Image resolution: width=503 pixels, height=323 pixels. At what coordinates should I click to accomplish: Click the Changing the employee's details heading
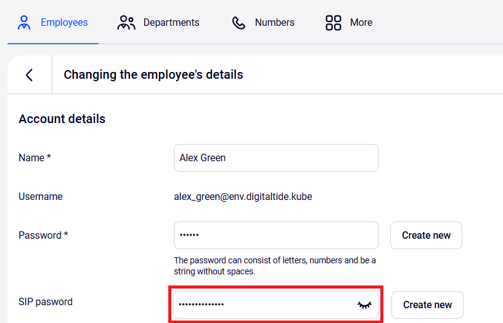point(153,75)
